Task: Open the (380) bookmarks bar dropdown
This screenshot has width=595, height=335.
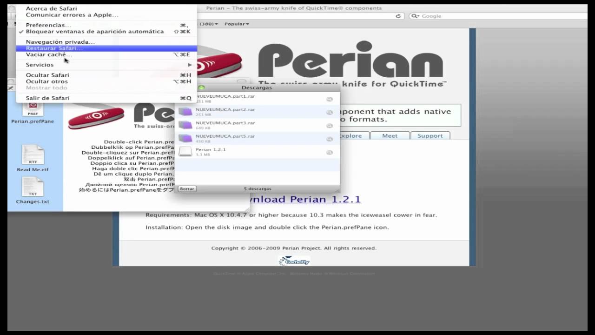Action: click(x=208, y=24)
